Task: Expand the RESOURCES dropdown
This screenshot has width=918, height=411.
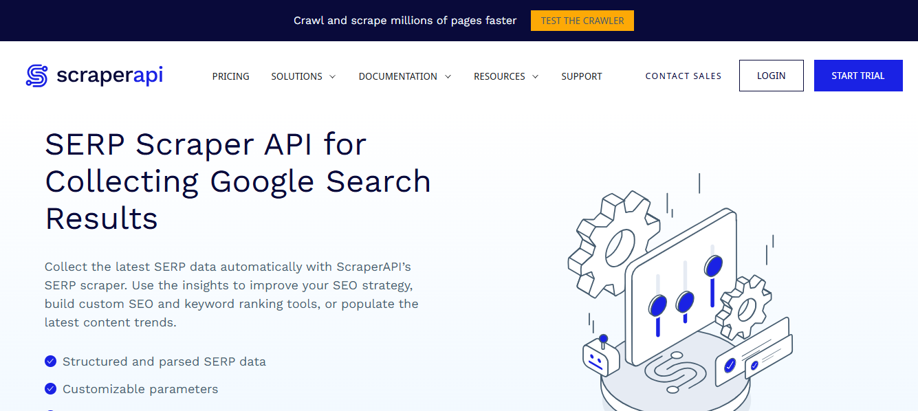Action: [499, 76]
